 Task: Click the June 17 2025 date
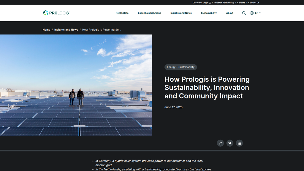[x=173, y=107]
